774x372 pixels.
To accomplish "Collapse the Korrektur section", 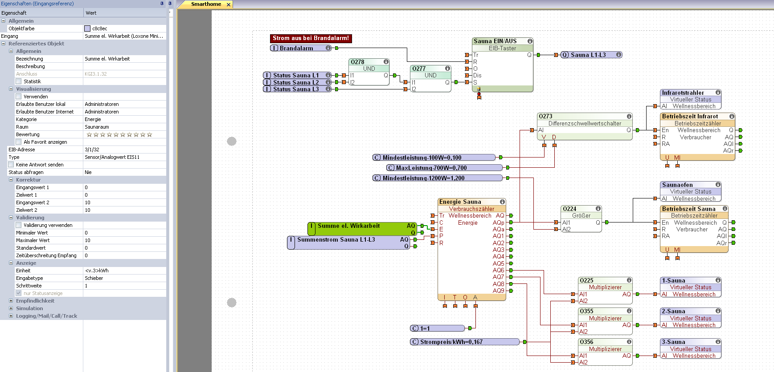I will tap(11, 180).
